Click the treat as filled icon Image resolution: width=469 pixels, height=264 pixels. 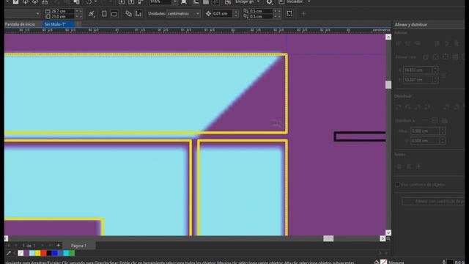(x=289, y=13)
